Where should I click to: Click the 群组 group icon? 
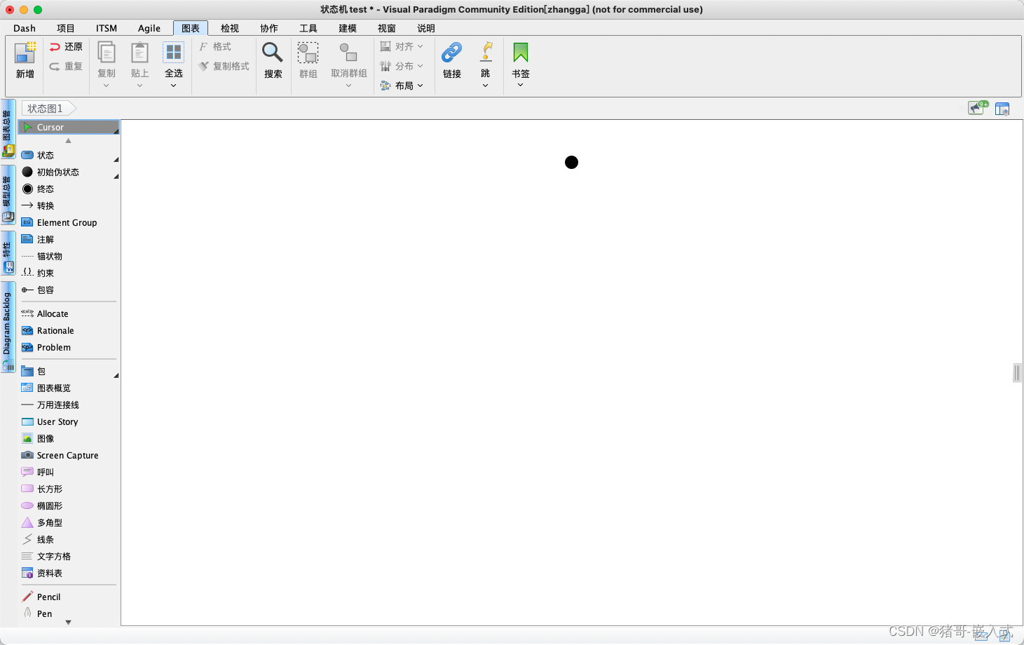[308, 53]
